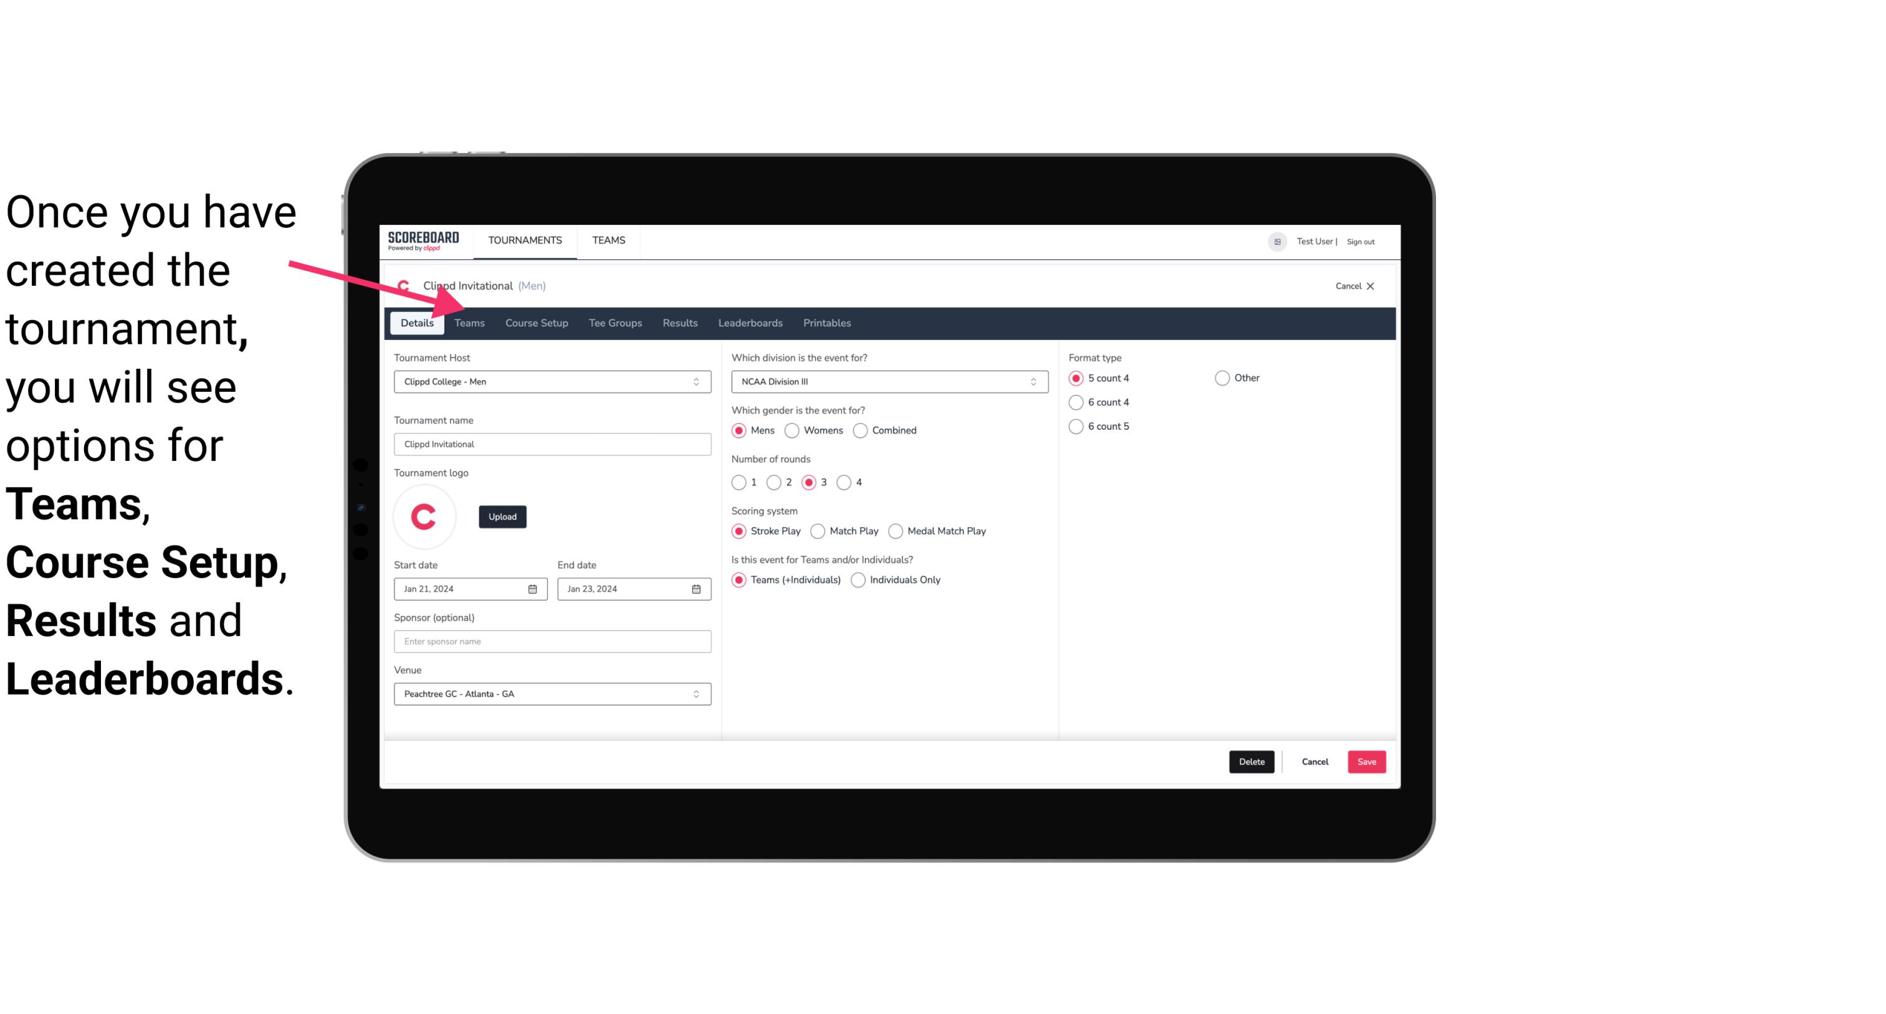This screenshot has height=1014, width=1886.
Task: Click the tournament host Upload logo icon
Action: pos(502,516)
